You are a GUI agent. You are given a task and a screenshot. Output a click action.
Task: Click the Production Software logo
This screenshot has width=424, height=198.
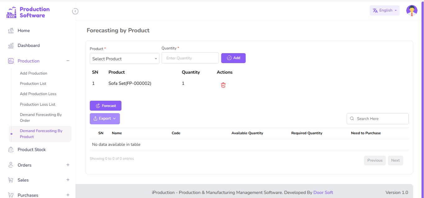(x=28, y=12)
